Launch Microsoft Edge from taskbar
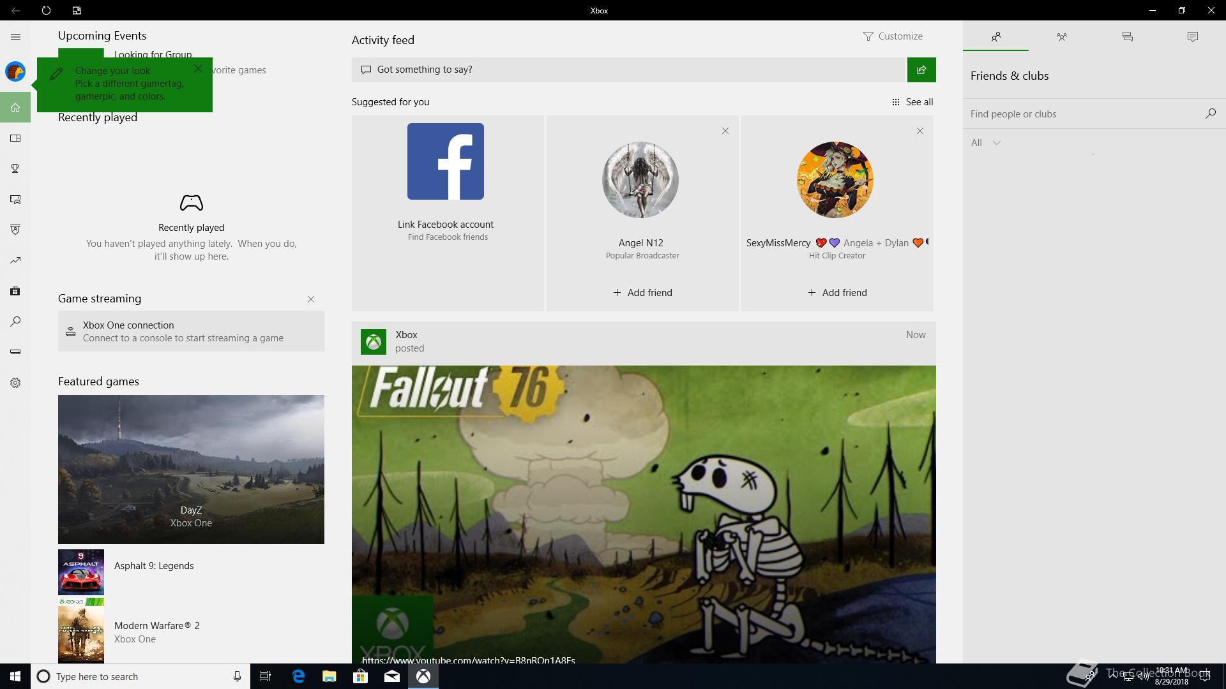The height and width of the screenshot is (689, 1226). pos(298,676)
